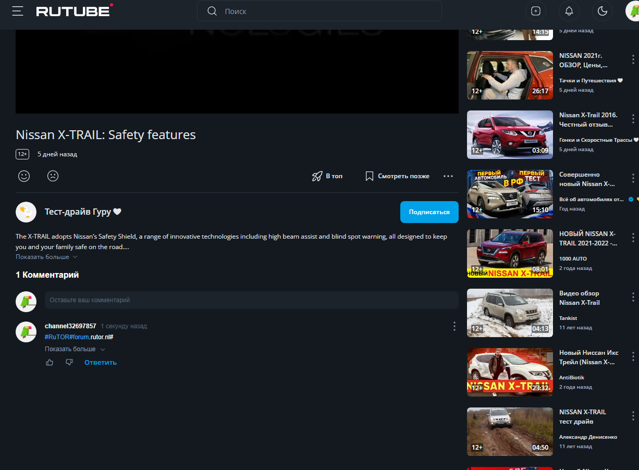Click the 1 Комментарий heading

point(47,275)
